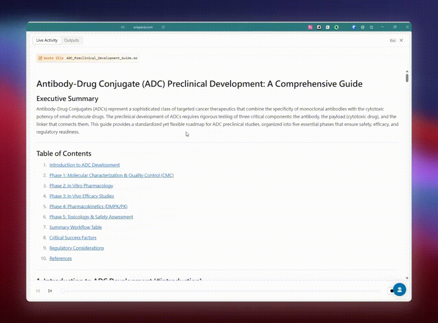Click the blue browser profile icon
The width and height of the screenshot is (438, 323).
(x=354, y=27)
